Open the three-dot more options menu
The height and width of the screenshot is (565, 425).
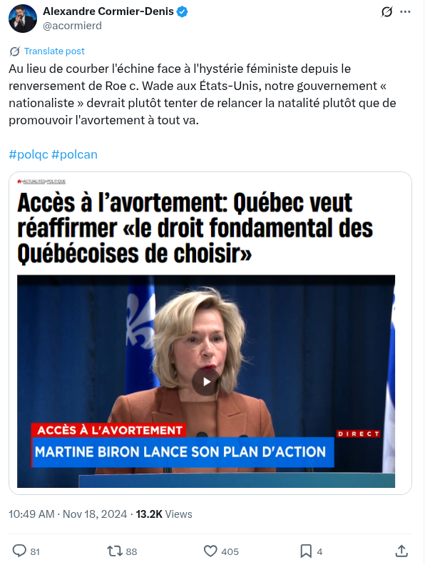coord(405,12)
